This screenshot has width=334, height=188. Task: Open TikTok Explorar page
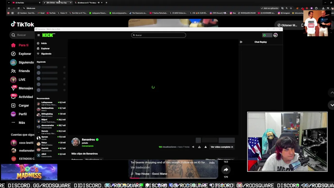[x=21, y=54]
